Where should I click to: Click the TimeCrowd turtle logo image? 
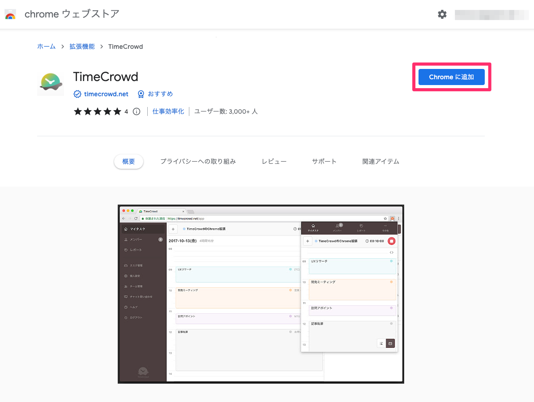[x=50, y=83]
